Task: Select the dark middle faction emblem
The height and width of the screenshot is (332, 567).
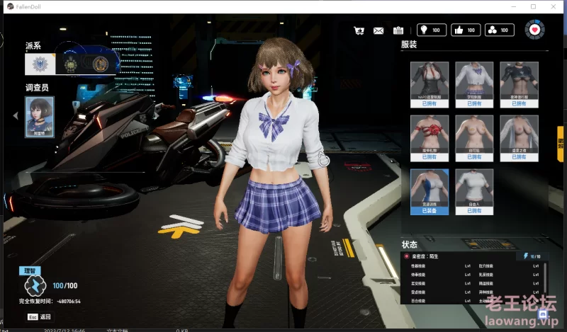Action: 70,64
